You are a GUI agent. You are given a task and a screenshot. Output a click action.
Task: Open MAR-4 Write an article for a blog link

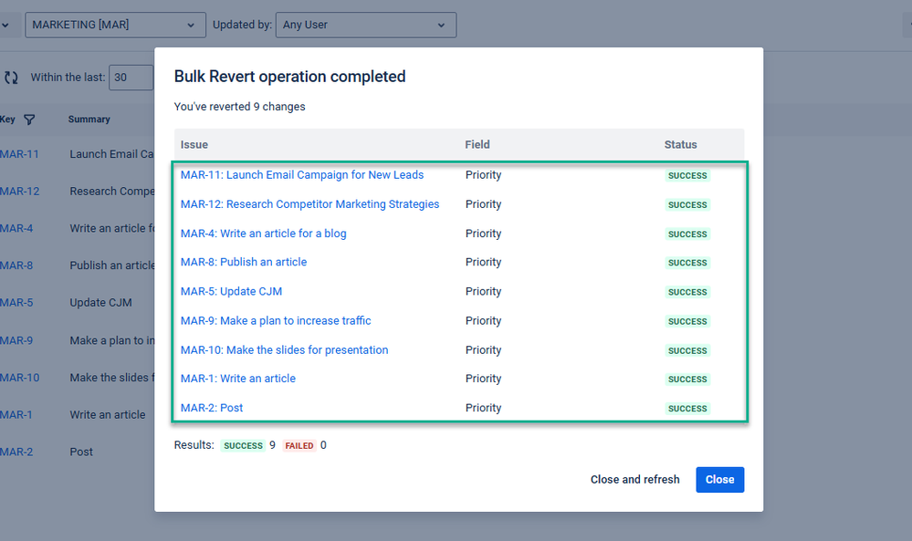click(263, 234)
